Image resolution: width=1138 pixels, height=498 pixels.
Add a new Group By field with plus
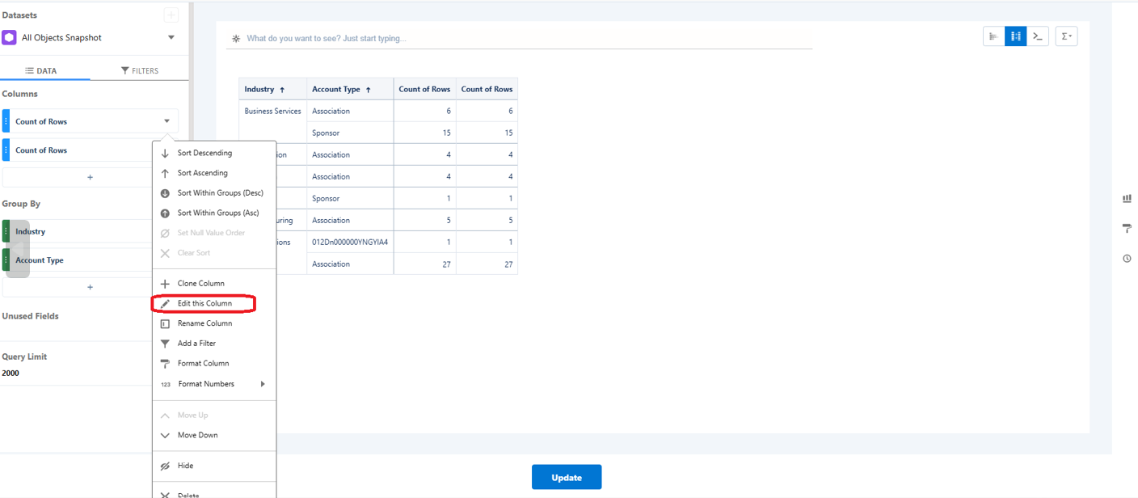click(90, 287)
